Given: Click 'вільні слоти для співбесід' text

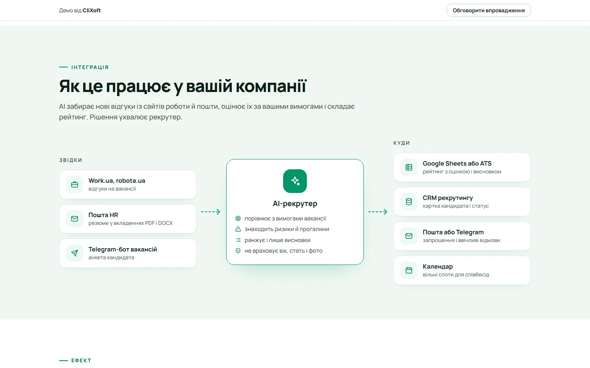Looking at the screenshot, I should [x=456, y=275].
